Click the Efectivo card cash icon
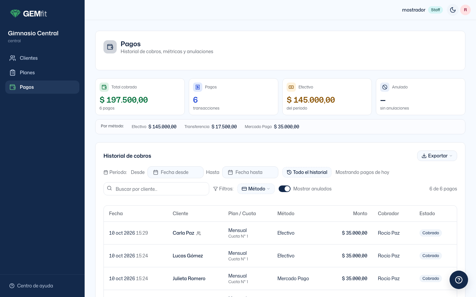The image size is (476, 297). (291, 87)
